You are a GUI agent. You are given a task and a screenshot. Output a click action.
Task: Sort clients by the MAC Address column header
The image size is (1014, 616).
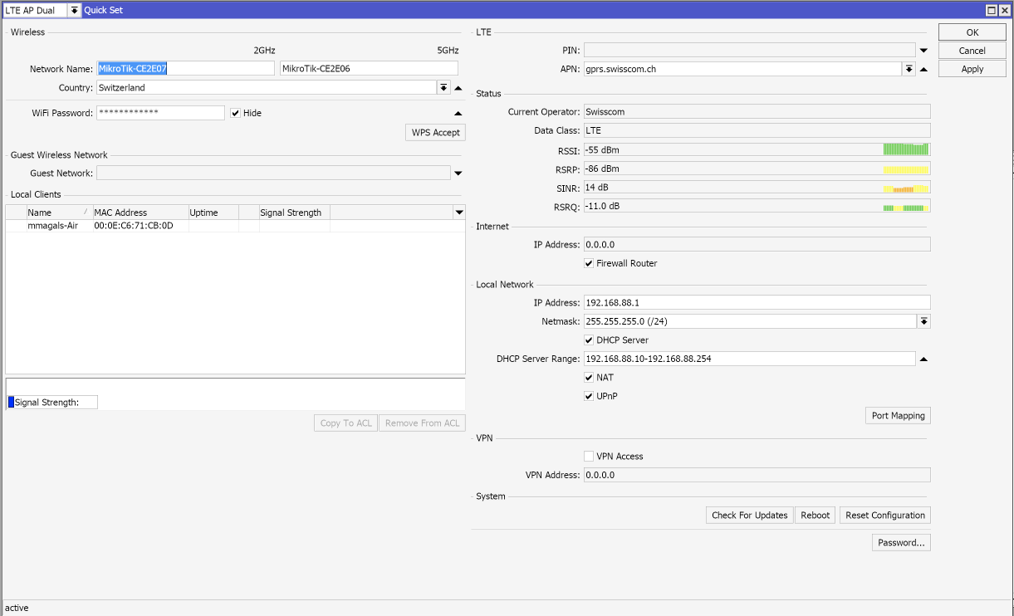[x=140, y=213]
